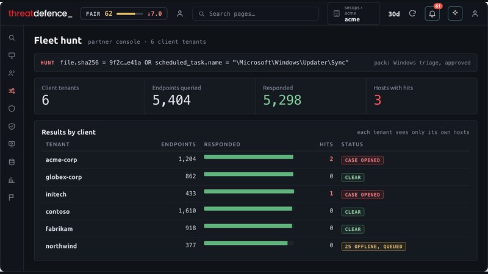The image size is (488, 274).
Task: Open the monitor icon in the sidebar
Action: pyautogui.click(x=12, y=55)
